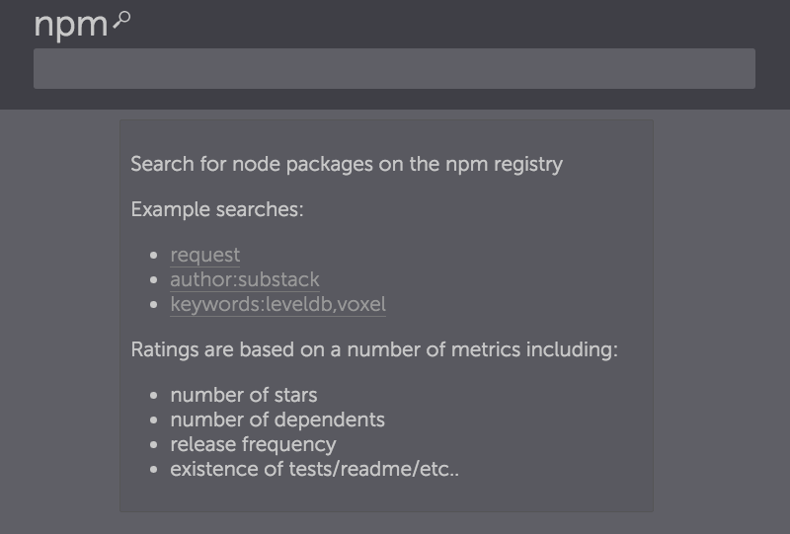Click the bullet before keywords:leveldb,voxel
This screenshot has height=534, width=790.
coord(153,305)
